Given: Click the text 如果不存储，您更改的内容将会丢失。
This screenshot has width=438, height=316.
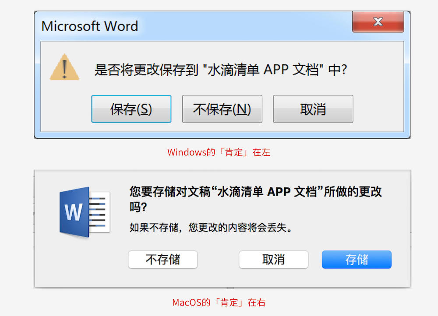Looking at the screenshot, I should click(211, 228).
